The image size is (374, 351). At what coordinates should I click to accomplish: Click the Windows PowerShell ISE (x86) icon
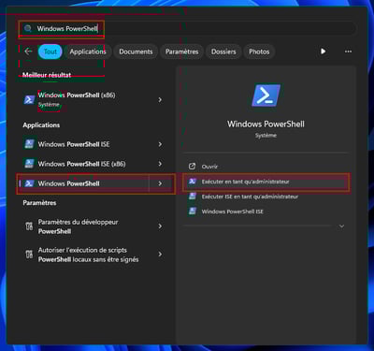pyautogui.click(x=29, y=164)
